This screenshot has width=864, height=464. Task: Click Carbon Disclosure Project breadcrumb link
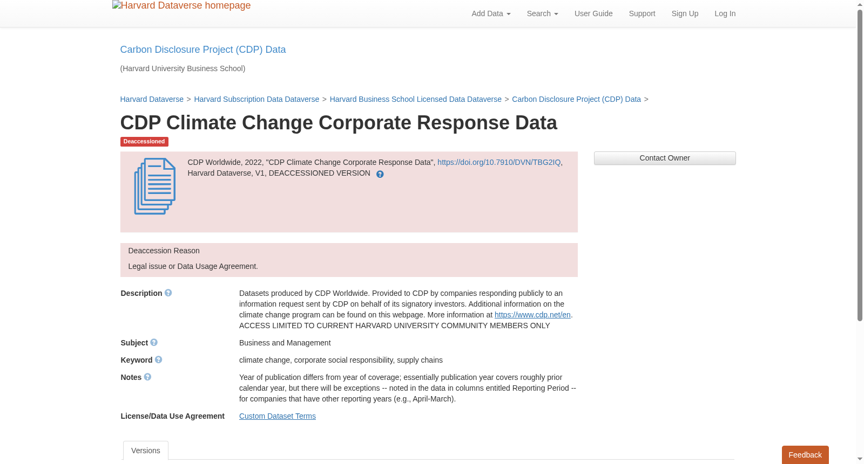pos(576,99)
